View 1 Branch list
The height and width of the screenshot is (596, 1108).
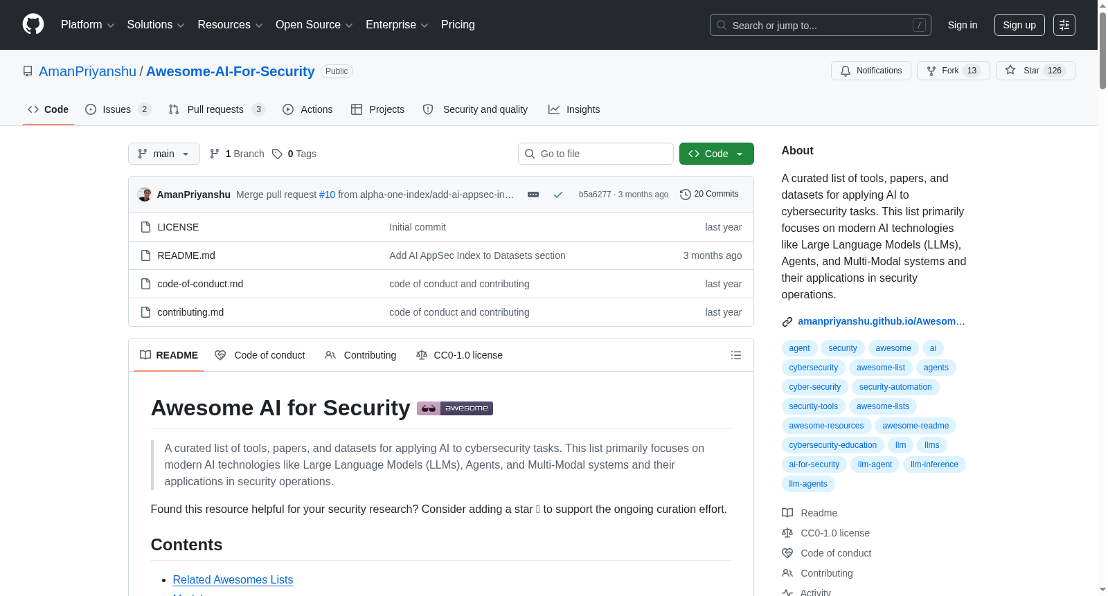[x=237, y=154]
